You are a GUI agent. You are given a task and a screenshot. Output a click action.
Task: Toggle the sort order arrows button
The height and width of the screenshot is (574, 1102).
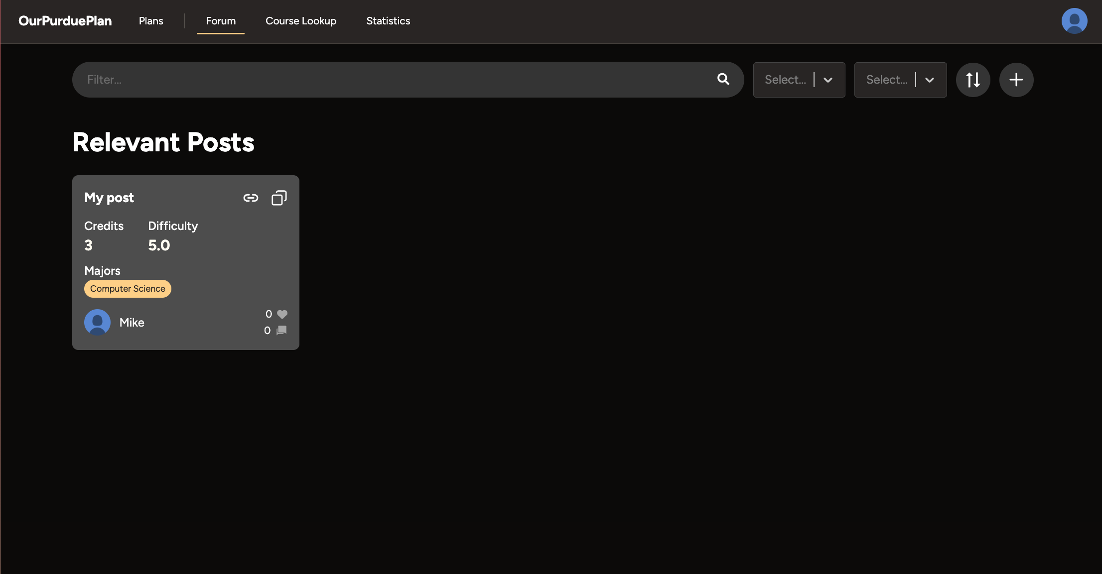point(972,80)
